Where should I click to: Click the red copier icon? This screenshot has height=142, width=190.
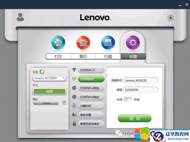point(83,43)
